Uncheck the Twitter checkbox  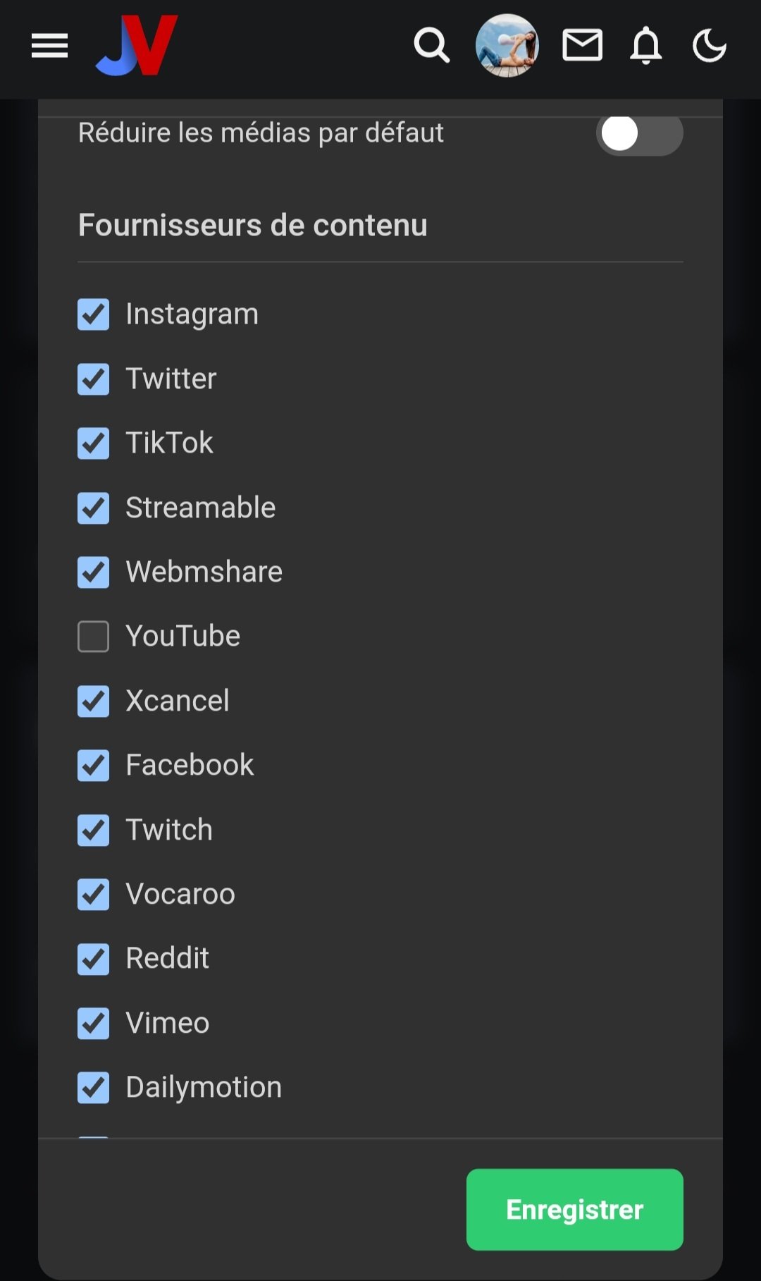[x=94, y=379]
